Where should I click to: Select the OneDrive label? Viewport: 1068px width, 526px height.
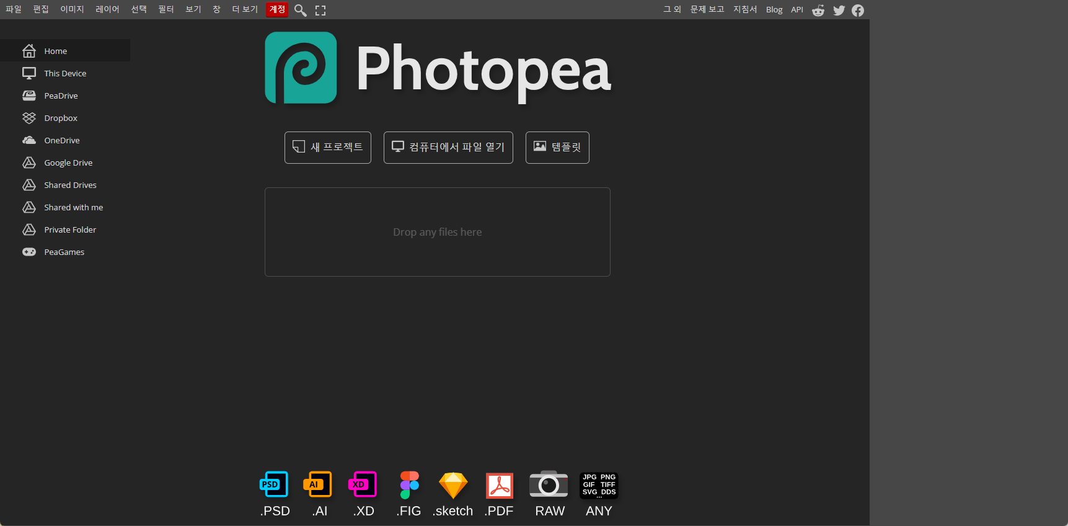[62, 140]
